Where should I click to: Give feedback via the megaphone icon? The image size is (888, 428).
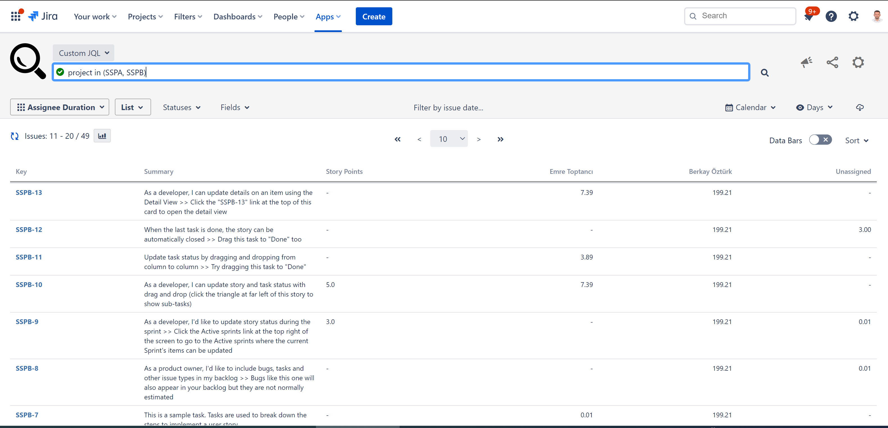[x=806, y=62]
